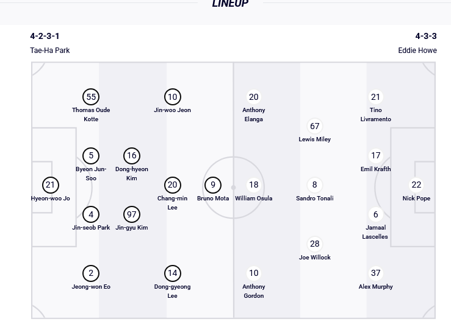Select Alex Murphy's number 37 badge
The image size is (451, 324).
(x=375, y=273)
